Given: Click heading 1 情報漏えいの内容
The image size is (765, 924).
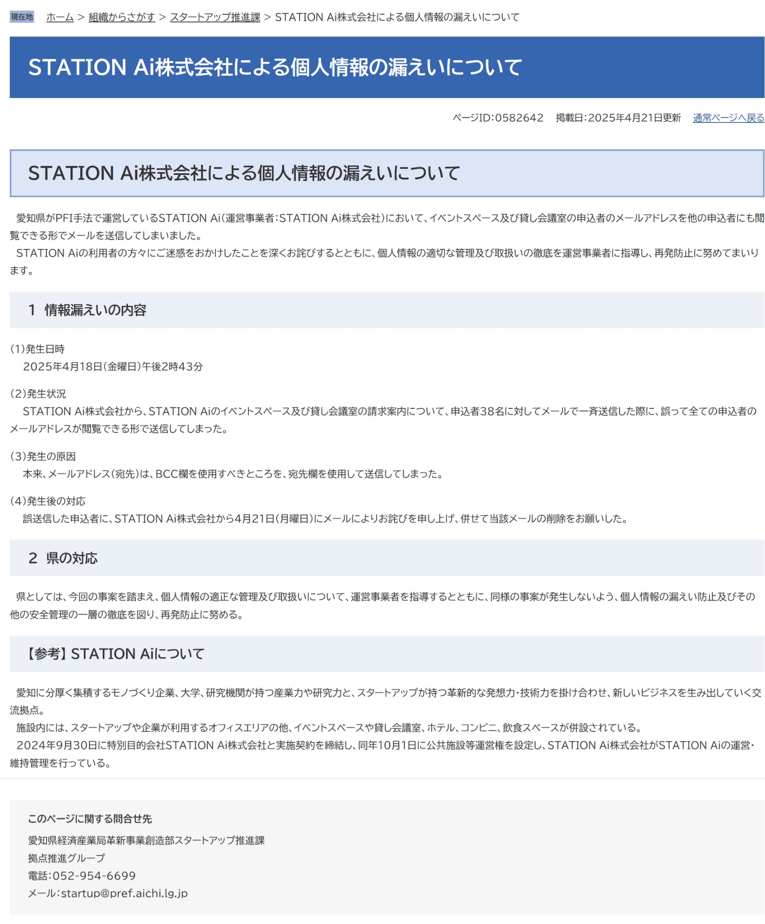Looking at the screenshot, I should tap(387, 310).
